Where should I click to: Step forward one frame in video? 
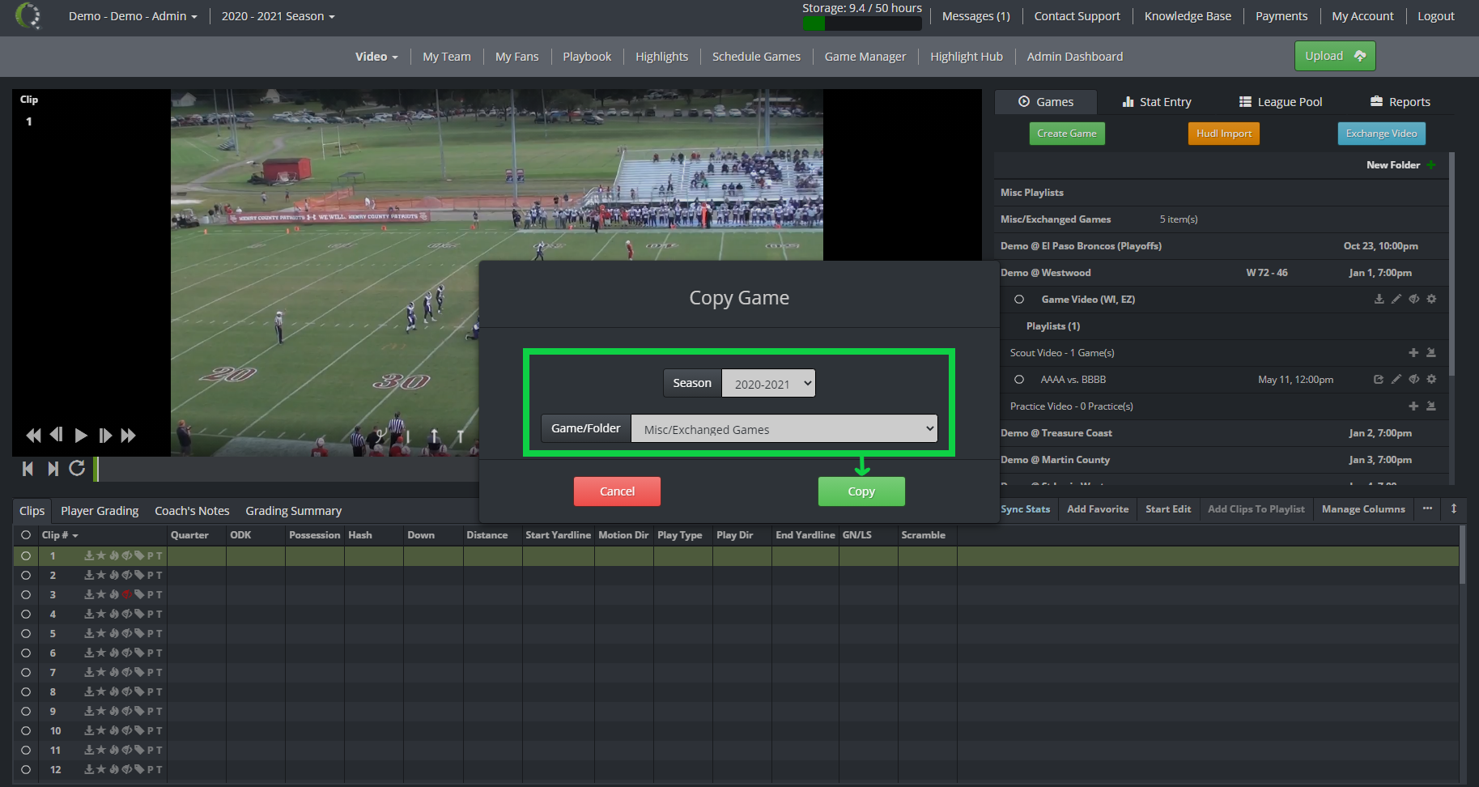pos(105,436)
